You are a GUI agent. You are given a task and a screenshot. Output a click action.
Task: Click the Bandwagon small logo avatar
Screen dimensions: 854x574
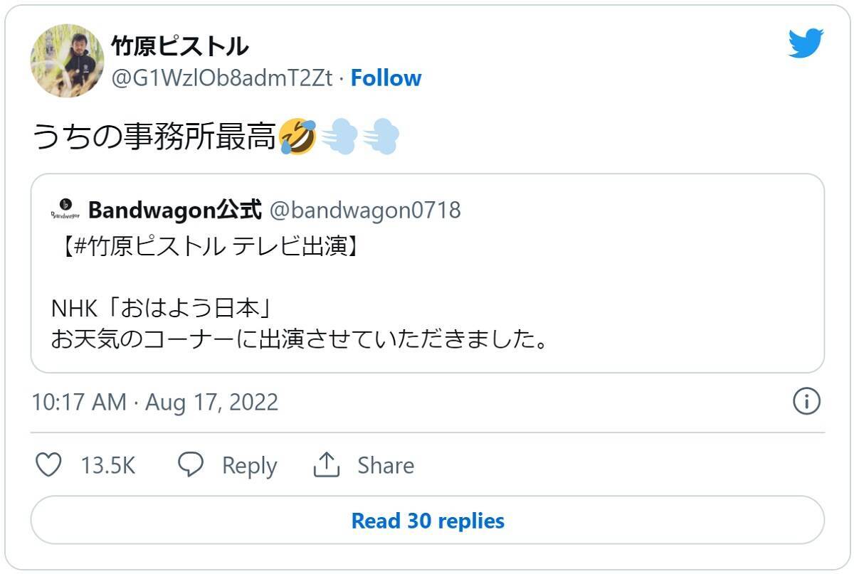[65, 210]
